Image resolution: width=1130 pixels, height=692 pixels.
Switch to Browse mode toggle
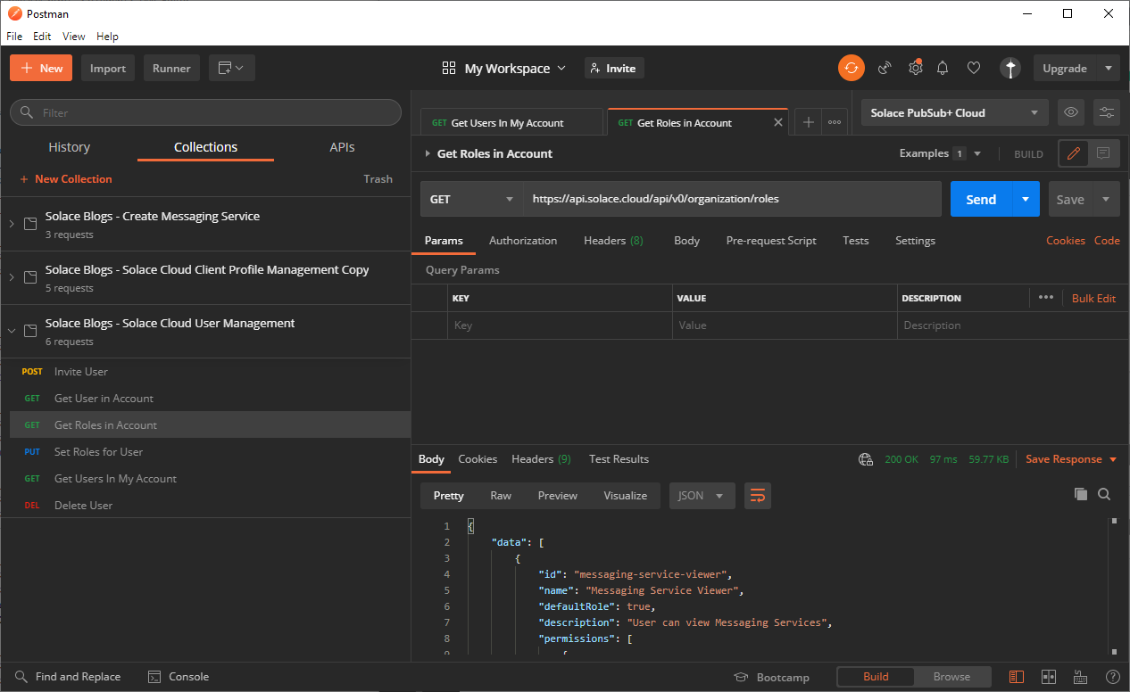951,677
